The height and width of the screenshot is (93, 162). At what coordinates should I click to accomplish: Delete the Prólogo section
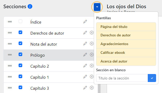pyautogui.click(x=92, y=55)
